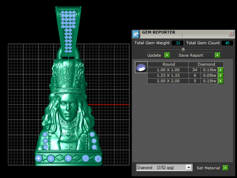Click the 0.13tw weight cell
Viewport: 237px width, 178px height.
[209, 70]
